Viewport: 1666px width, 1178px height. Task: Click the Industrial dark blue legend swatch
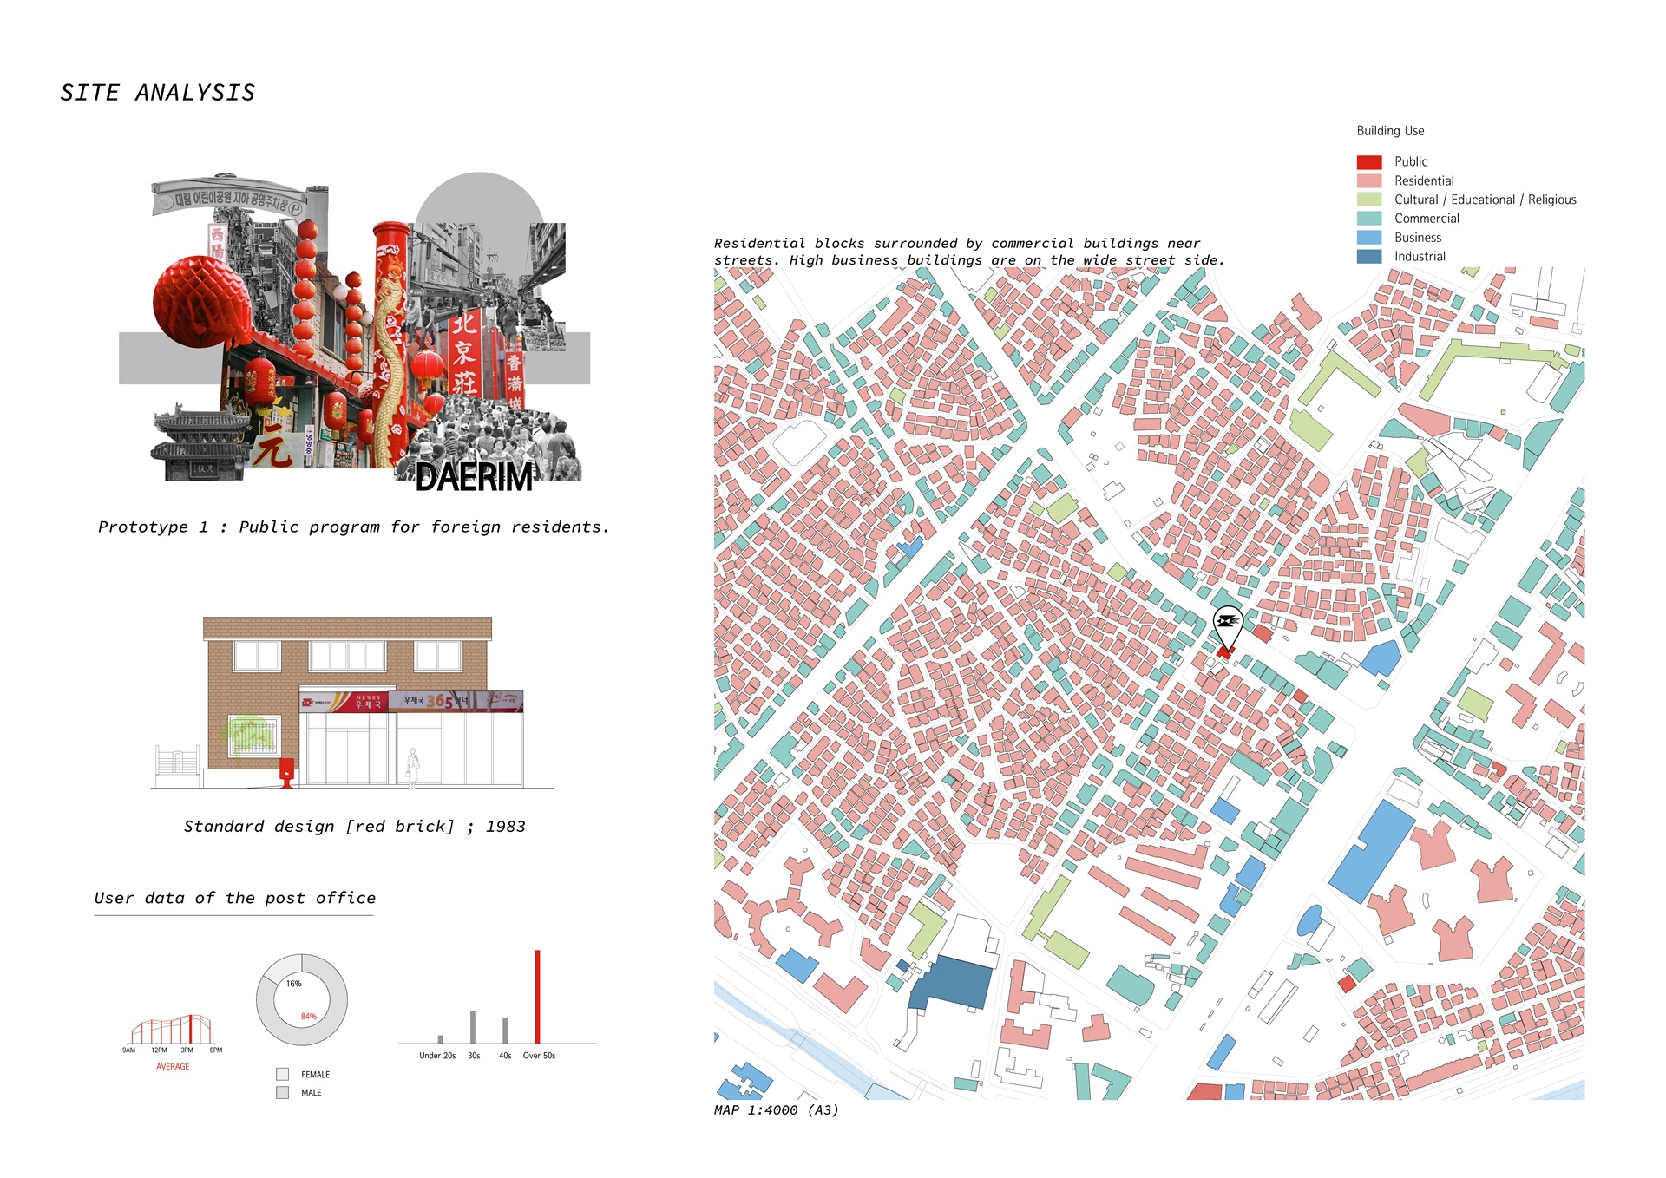[x=1368, y=257]
